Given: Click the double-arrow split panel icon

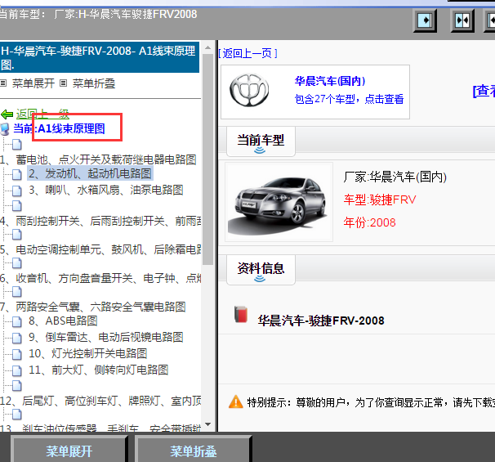Looking at the screenshot, I should pos(462,21).
